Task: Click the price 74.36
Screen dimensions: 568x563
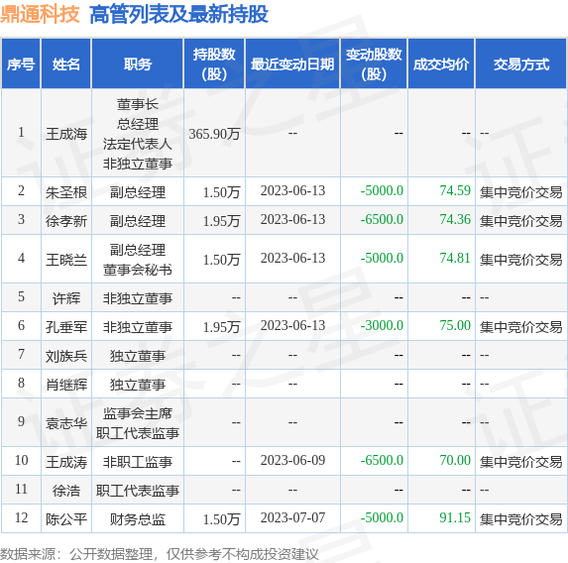Action: tap(455, 219)
